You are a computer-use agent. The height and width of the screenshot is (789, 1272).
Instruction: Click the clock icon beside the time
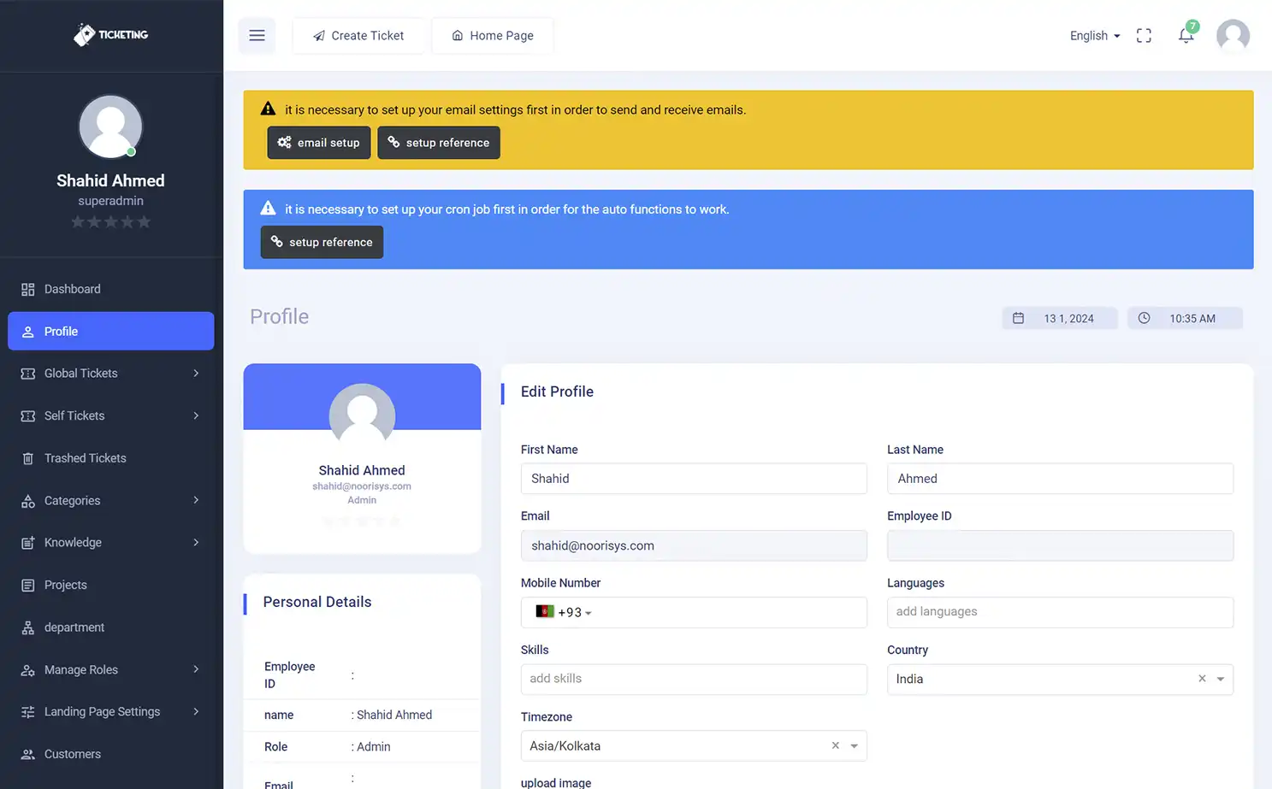click(1144, 318)
